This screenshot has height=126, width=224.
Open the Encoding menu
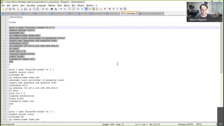pyautogui.click(x=31, y=6)
